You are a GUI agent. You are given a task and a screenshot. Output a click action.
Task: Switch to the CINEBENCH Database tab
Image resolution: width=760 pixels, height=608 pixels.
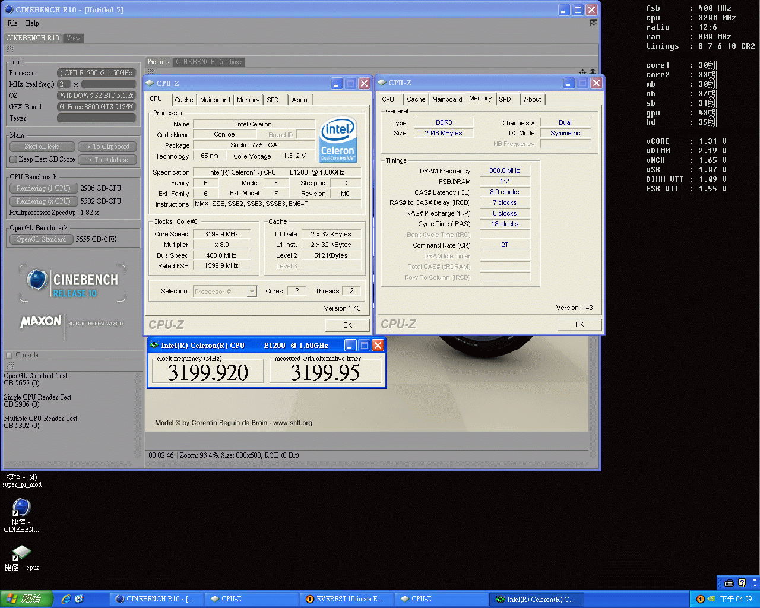click(208, 62)
